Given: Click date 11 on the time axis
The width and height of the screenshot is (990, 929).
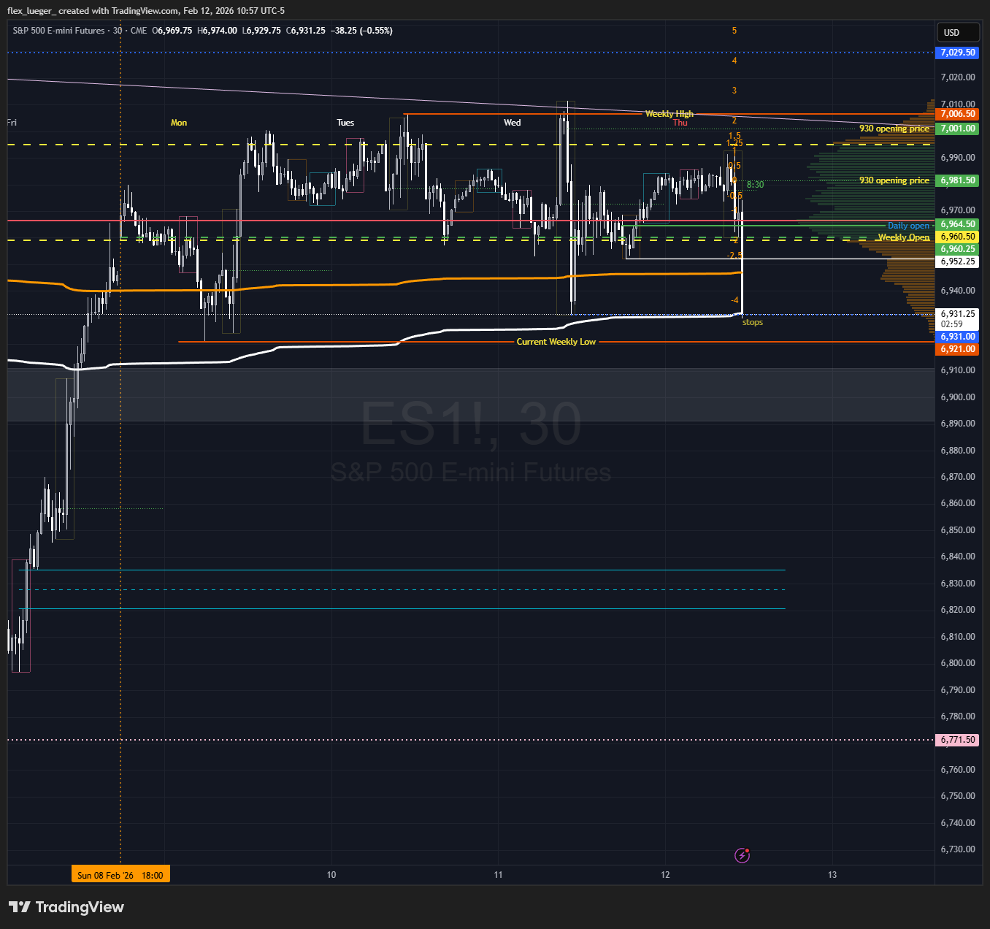Looking at the screenshot, I should coord(498,875).
